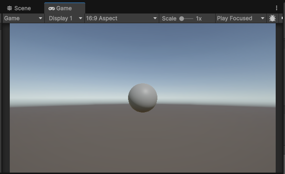
Task: Open the 16:9 Aspect resolution dropdown
Action: 122,18
